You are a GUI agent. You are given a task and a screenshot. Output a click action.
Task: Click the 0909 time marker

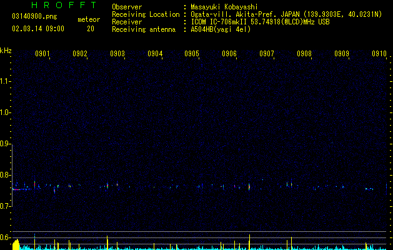click(342, 54)
